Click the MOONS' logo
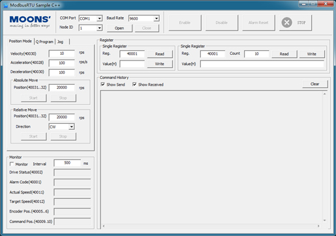This screenshot has height=236, width=336. click(x=30, y=22)
